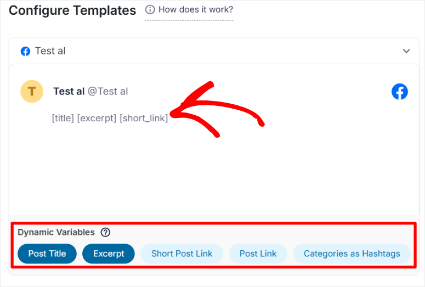Image resolution: width=425 pixels, height=287 pixels.
Task: Click the @Test al handle text
Action: [108, 91]
